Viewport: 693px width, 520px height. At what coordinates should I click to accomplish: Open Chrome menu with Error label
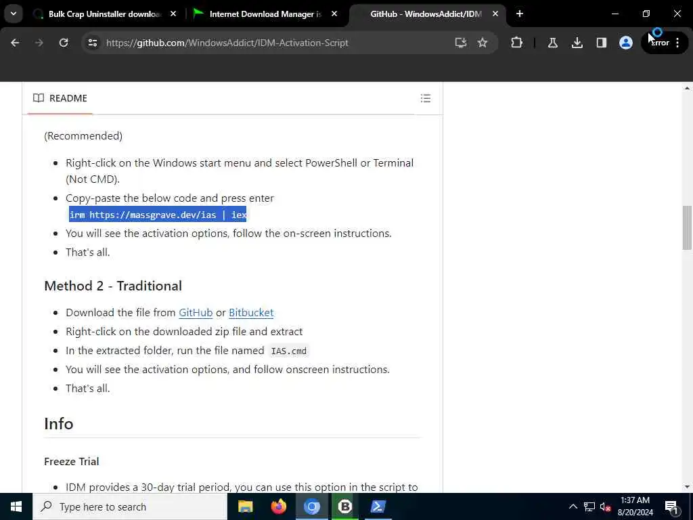point(665,43)
